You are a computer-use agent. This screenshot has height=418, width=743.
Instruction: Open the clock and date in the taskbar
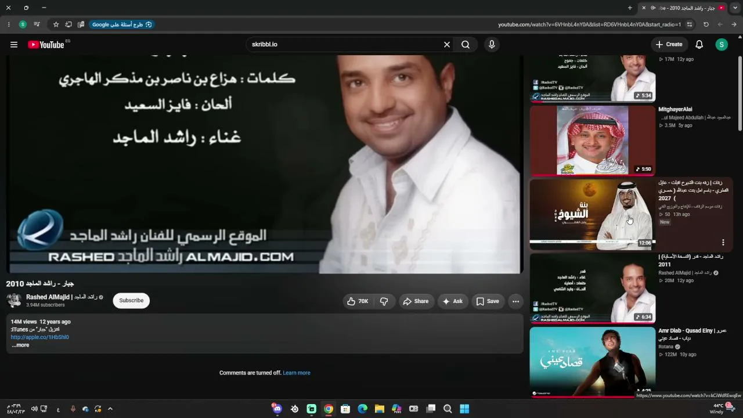(16, 409)
